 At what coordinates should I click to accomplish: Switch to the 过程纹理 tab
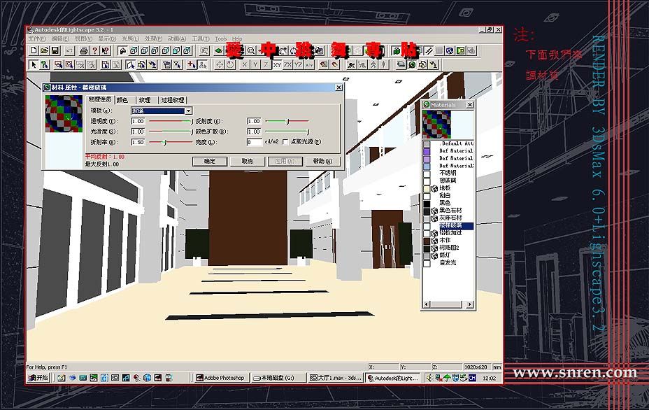click(x=173, y=100)
